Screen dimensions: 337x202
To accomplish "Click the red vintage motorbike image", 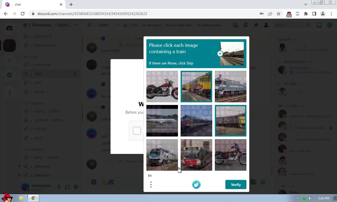I will (231, 155).
